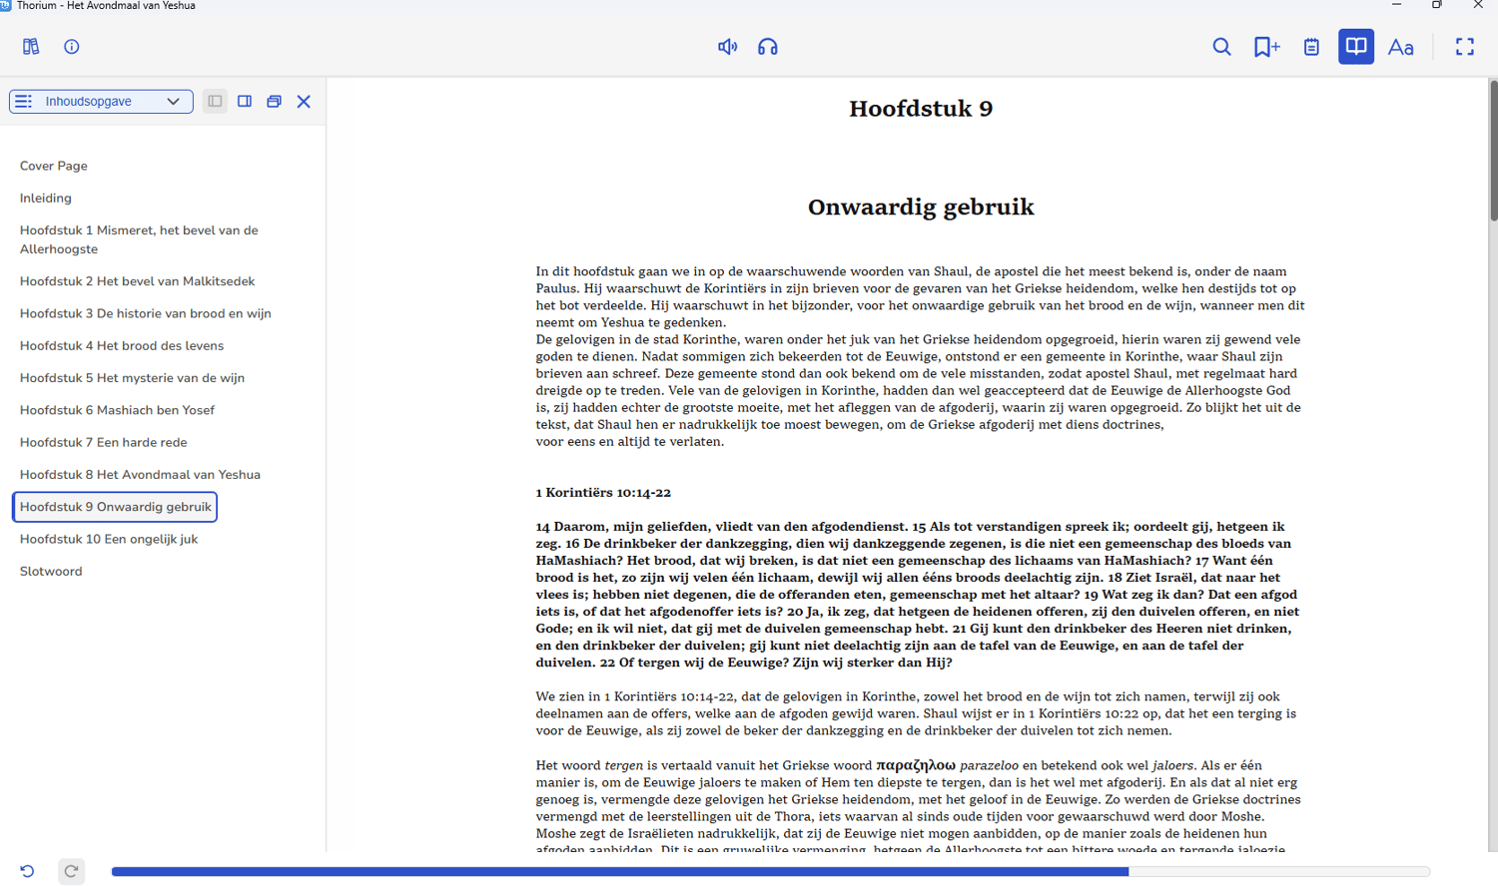
Task: Toggle navigation panel book icon
Action: (x=1356, y=47)
